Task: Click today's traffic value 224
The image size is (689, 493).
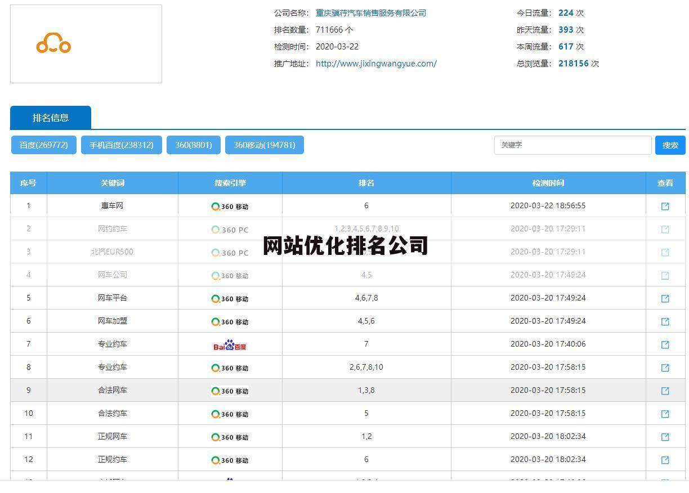Action: pyautogui.click(x=566, y=13)
